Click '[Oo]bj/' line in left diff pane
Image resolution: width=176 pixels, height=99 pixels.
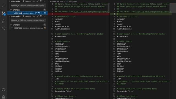[58, 69]
